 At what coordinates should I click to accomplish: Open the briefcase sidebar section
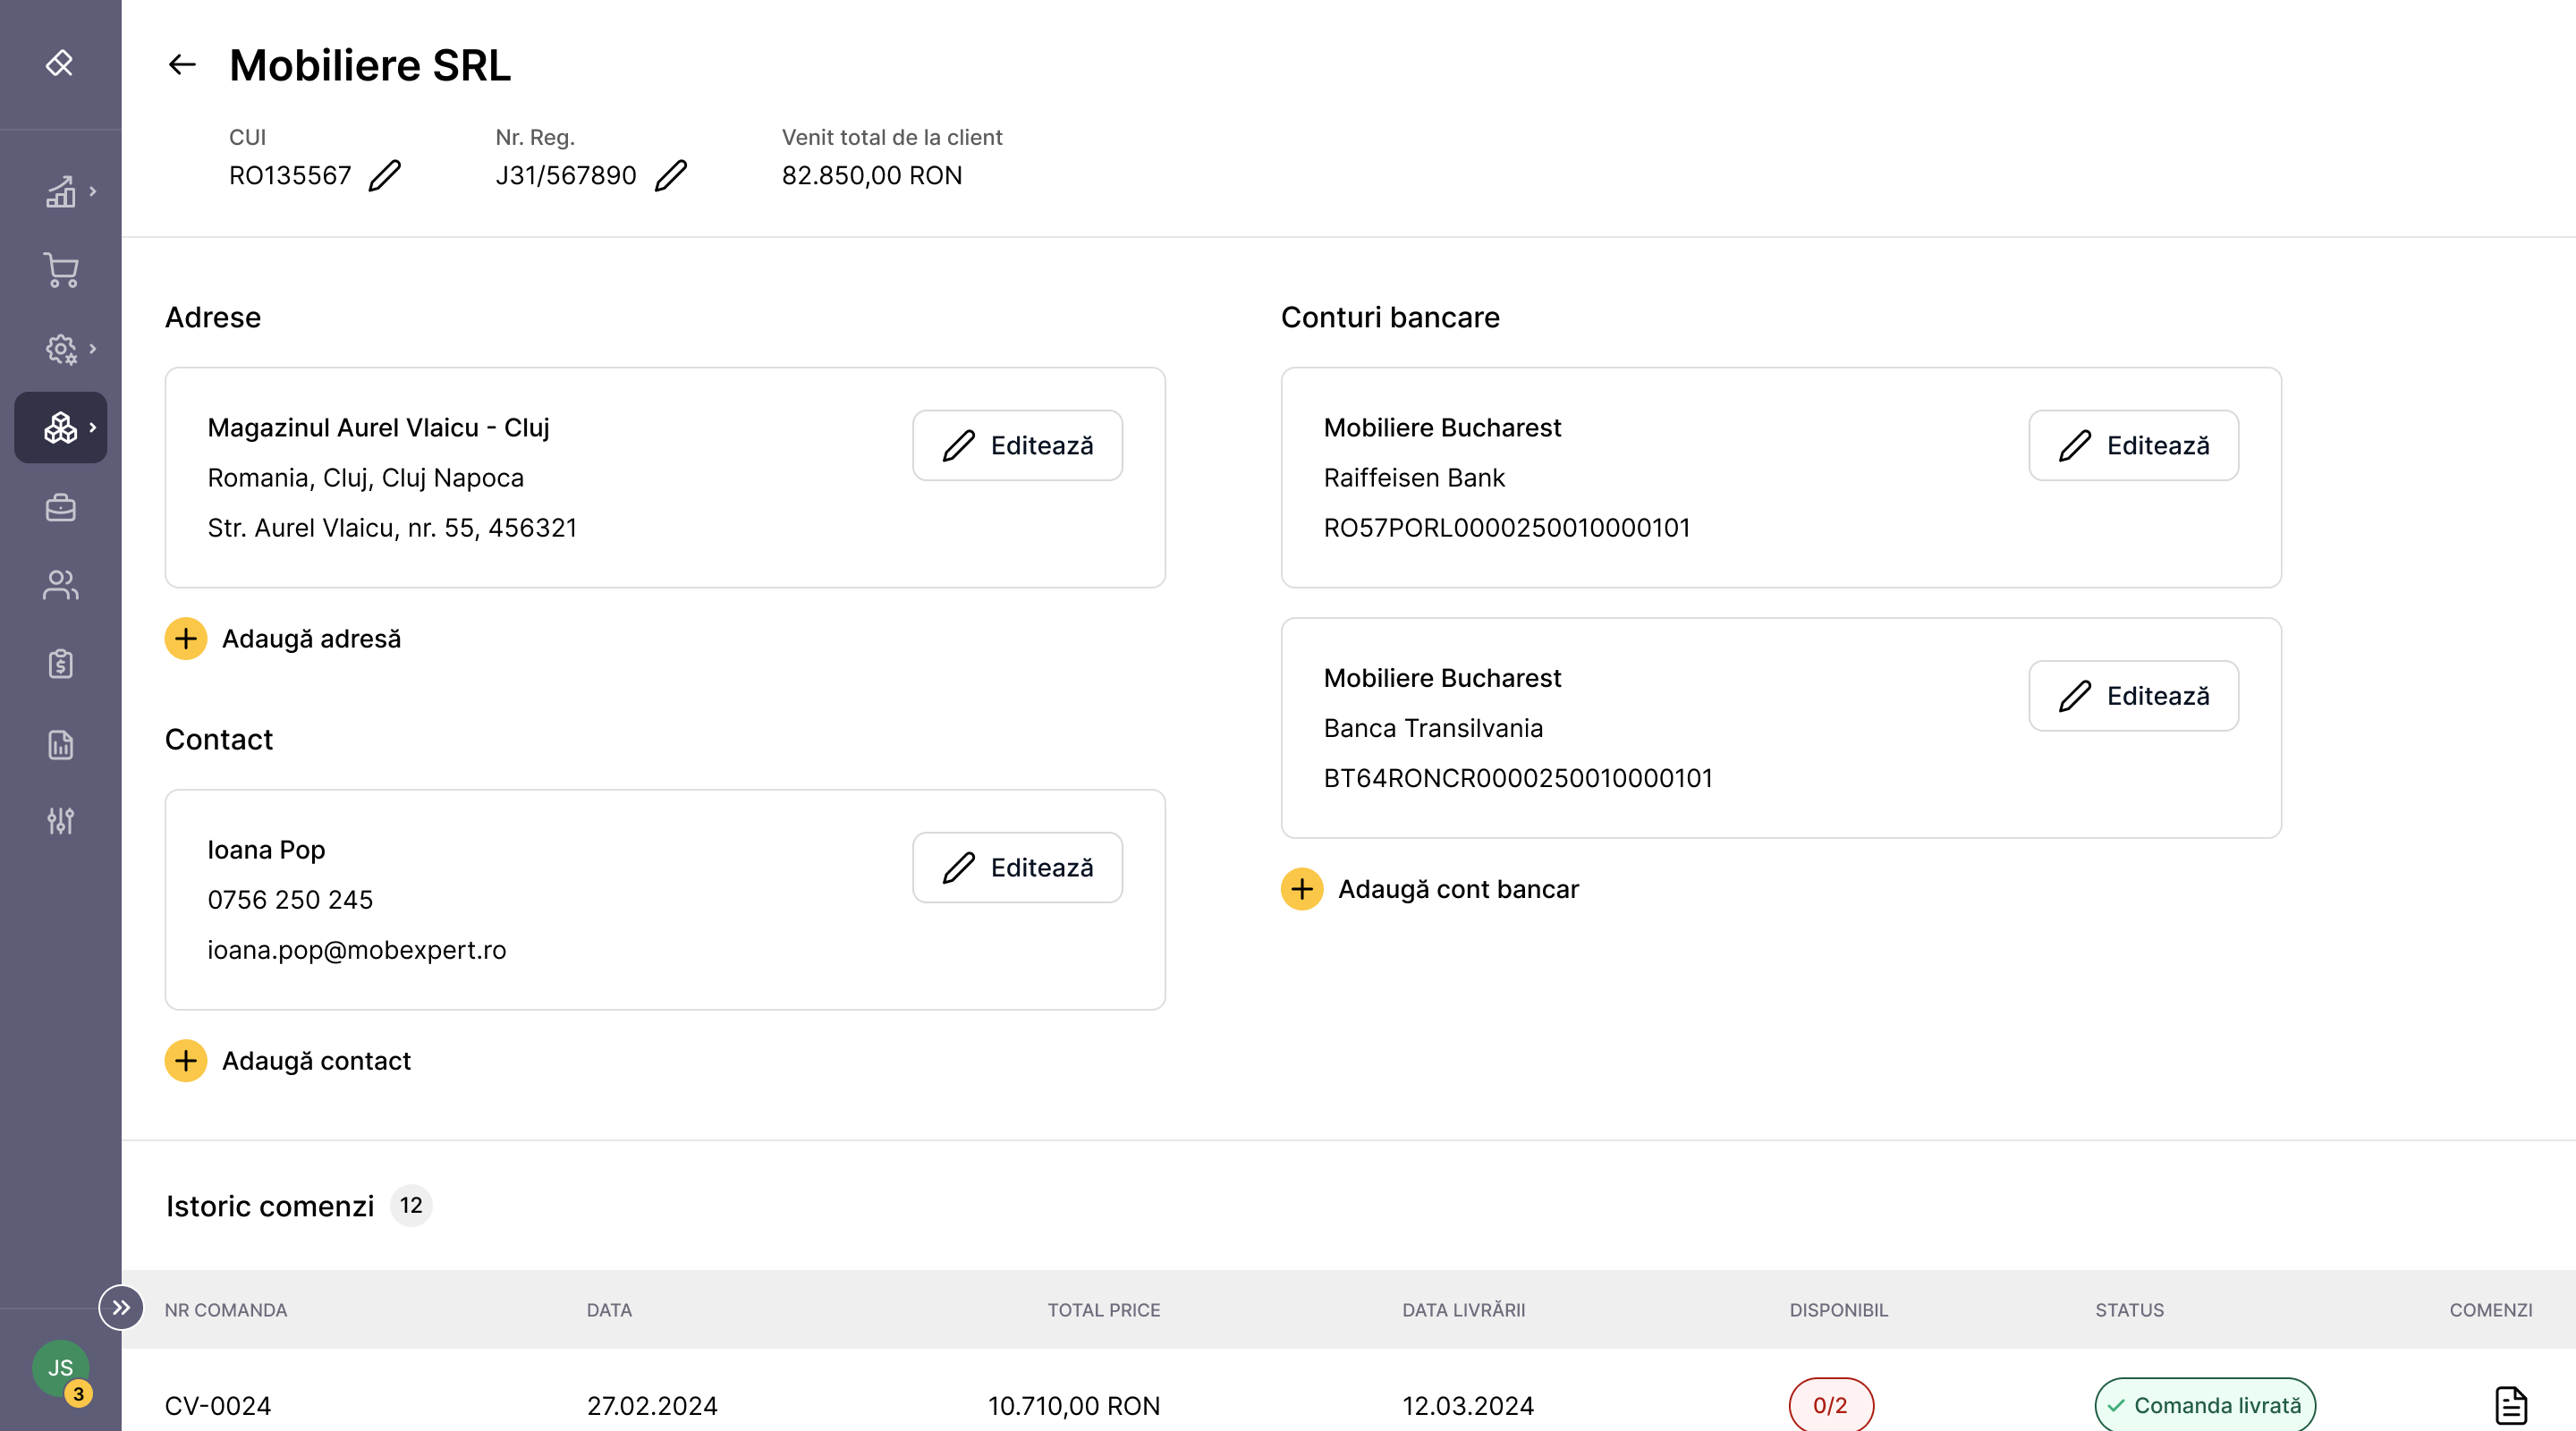pos(60,507)
